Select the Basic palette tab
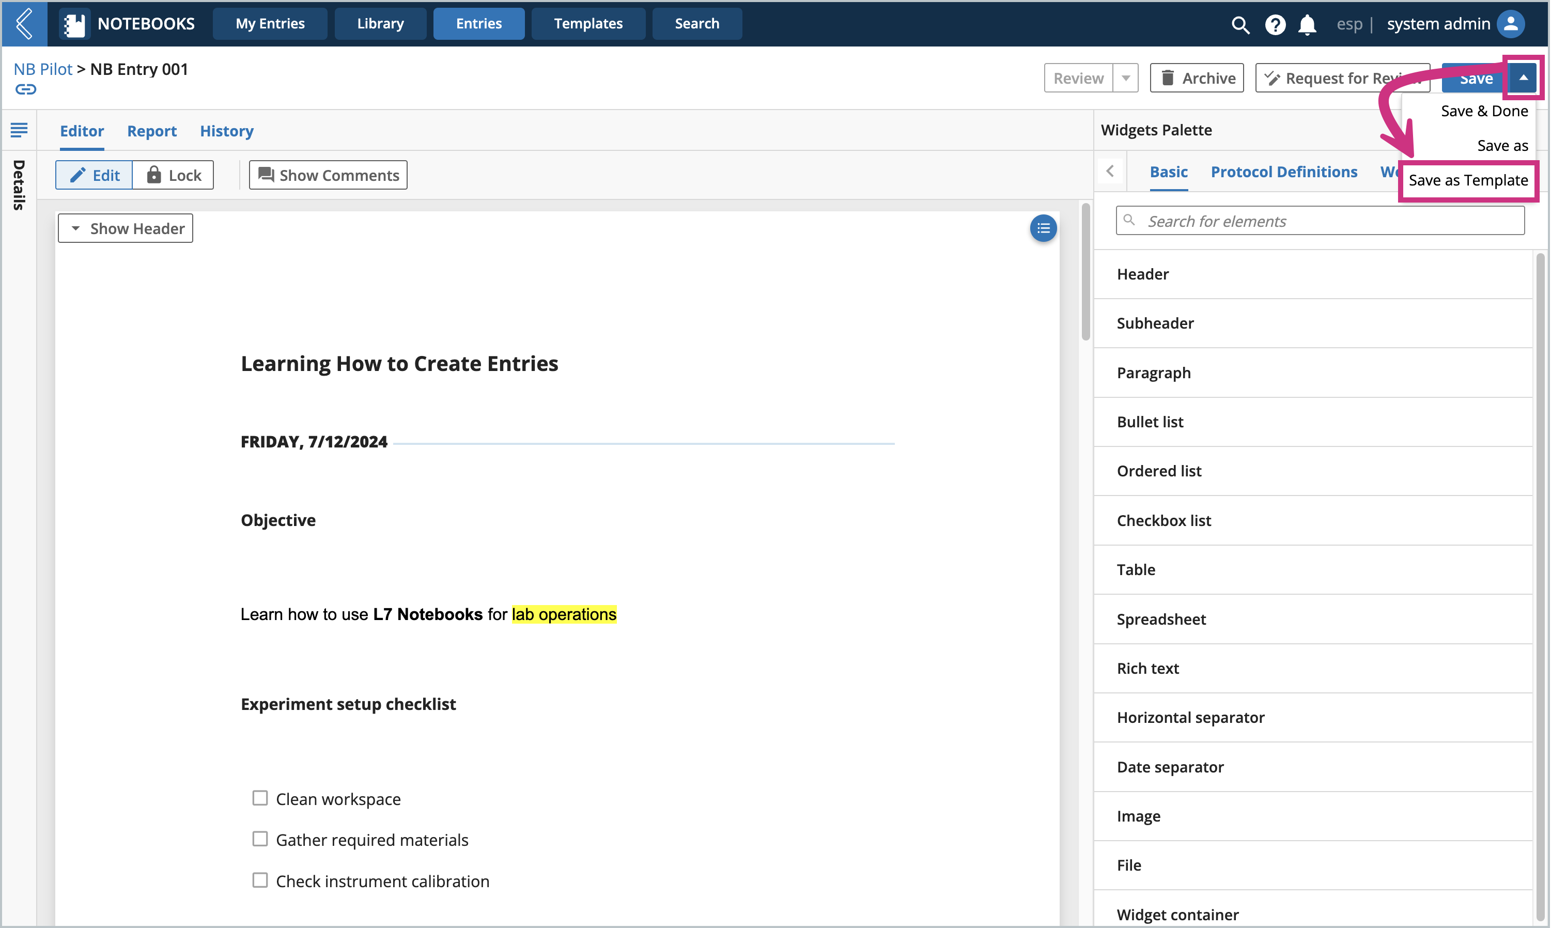The width and height of the screenshot is (1551, 928). [x=1168, y=172]
